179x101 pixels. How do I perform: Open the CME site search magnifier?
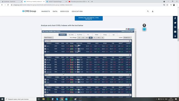coord(148,11)
